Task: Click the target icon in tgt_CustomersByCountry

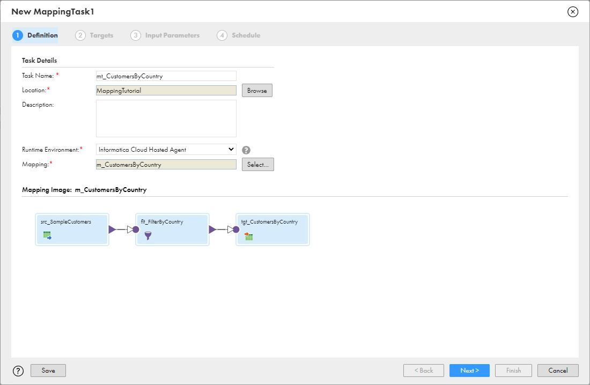Action: point(248,236)
